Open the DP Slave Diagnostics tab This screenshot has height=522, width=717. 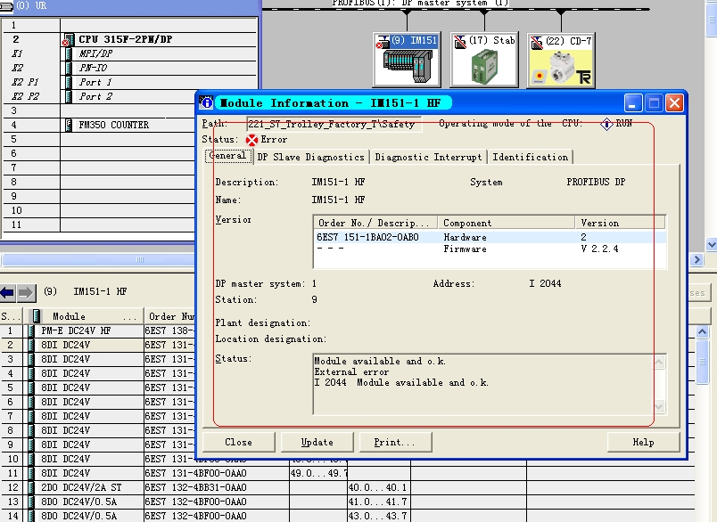pyautogui.click(x=311, y=157)
